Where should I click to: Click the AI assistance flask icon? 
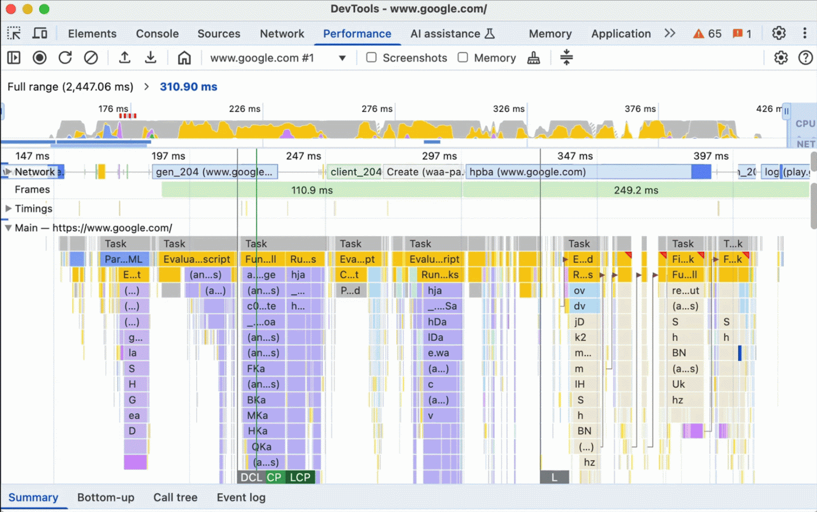click(x=490, y=34)
